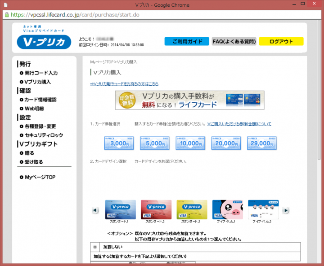The width and height of the screenshot is (324, 266).
Task: Click the V-プリカ logo
Action: tap(44, 42)
